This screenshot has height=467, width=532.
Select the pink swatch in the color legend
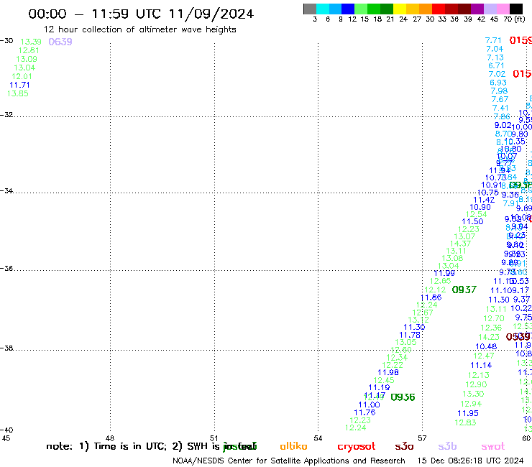point(503,9)
